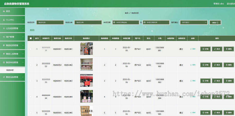Focus the 物资分类 input field

pos(88,22)
